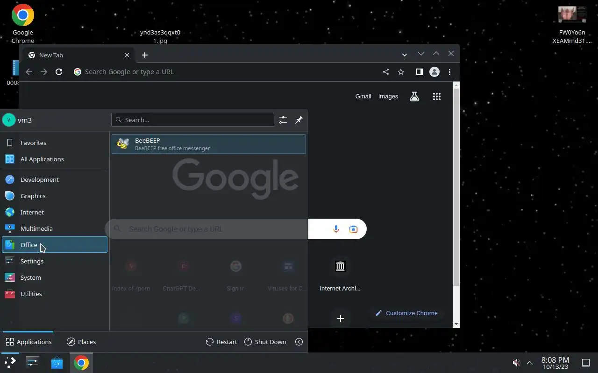The height and width of the screenshot is (373, 598).
Task: Select the Office category
Action: 55,245
